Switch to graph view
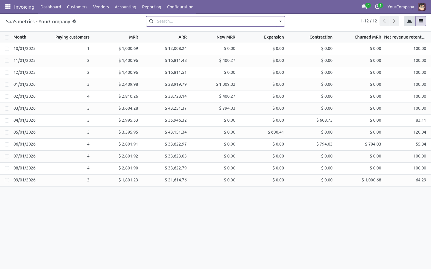This screenshot has width=431, height=269. pyautogui.click(x=409, y=21)
